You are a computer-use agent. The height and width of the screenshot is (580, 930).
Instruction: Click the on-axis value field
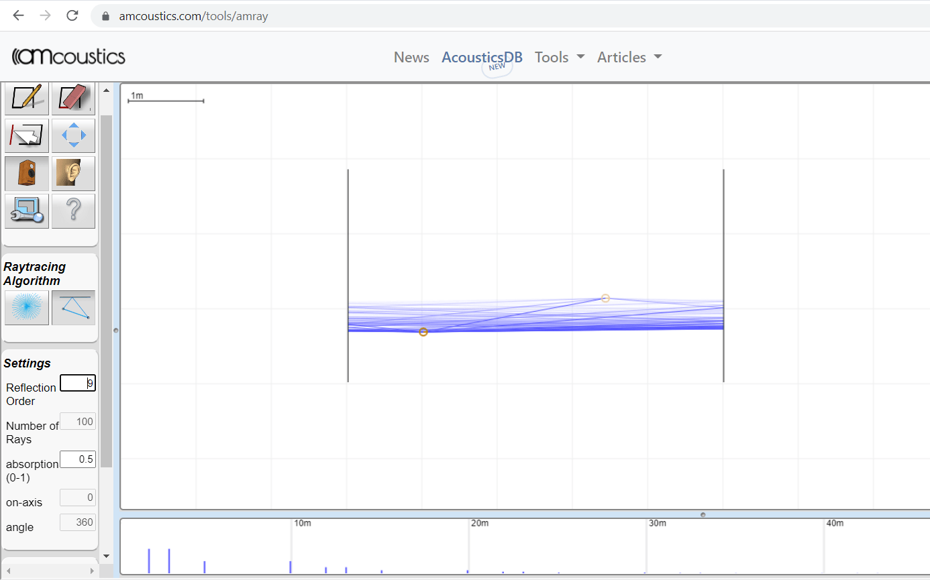pos(78,498)
